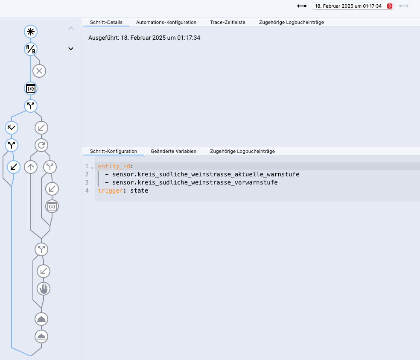Select the gray up-arrow node in the graph
Viewport: 420px width, 360px height.
30,167
